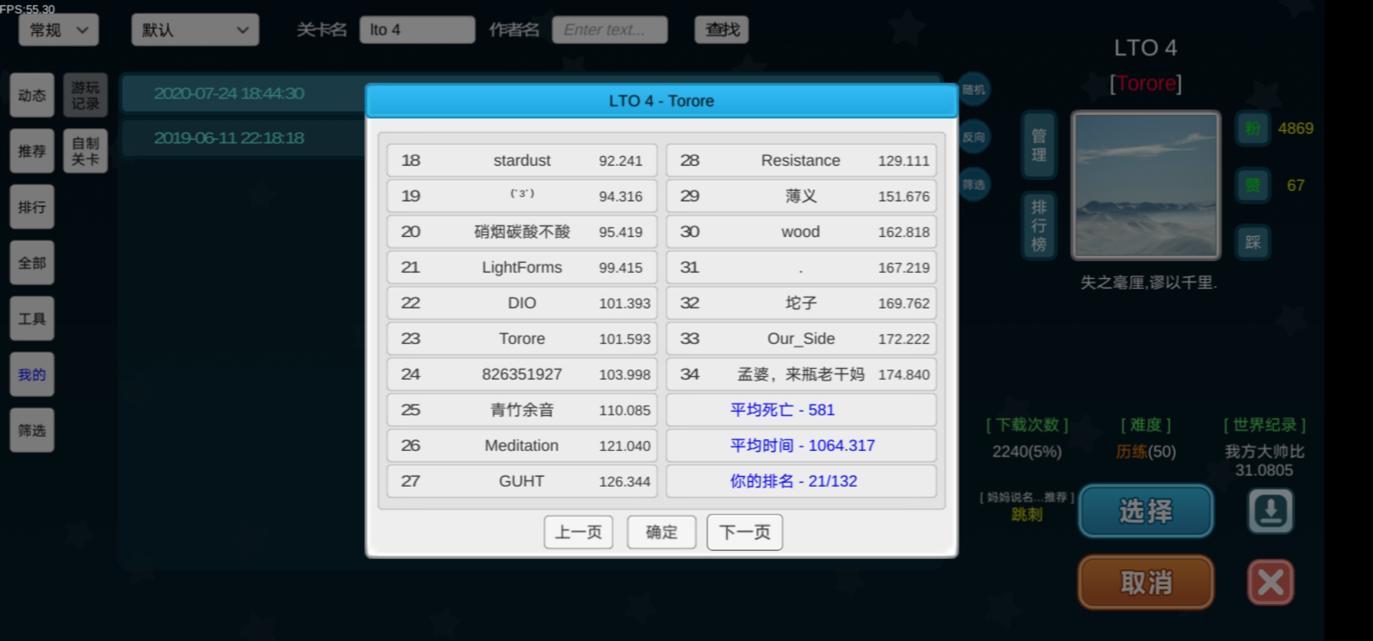Click the download icon button

pyautogui.click(x=1270, y=511)
